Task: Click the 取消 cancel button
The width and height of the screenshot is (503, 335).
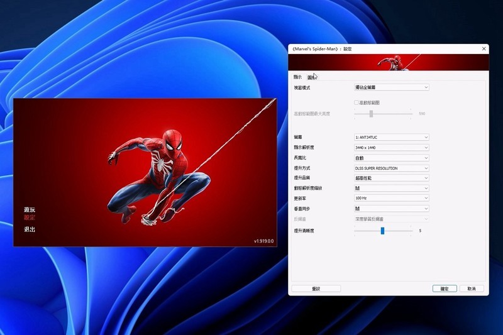Action: (x=472, y=288)
